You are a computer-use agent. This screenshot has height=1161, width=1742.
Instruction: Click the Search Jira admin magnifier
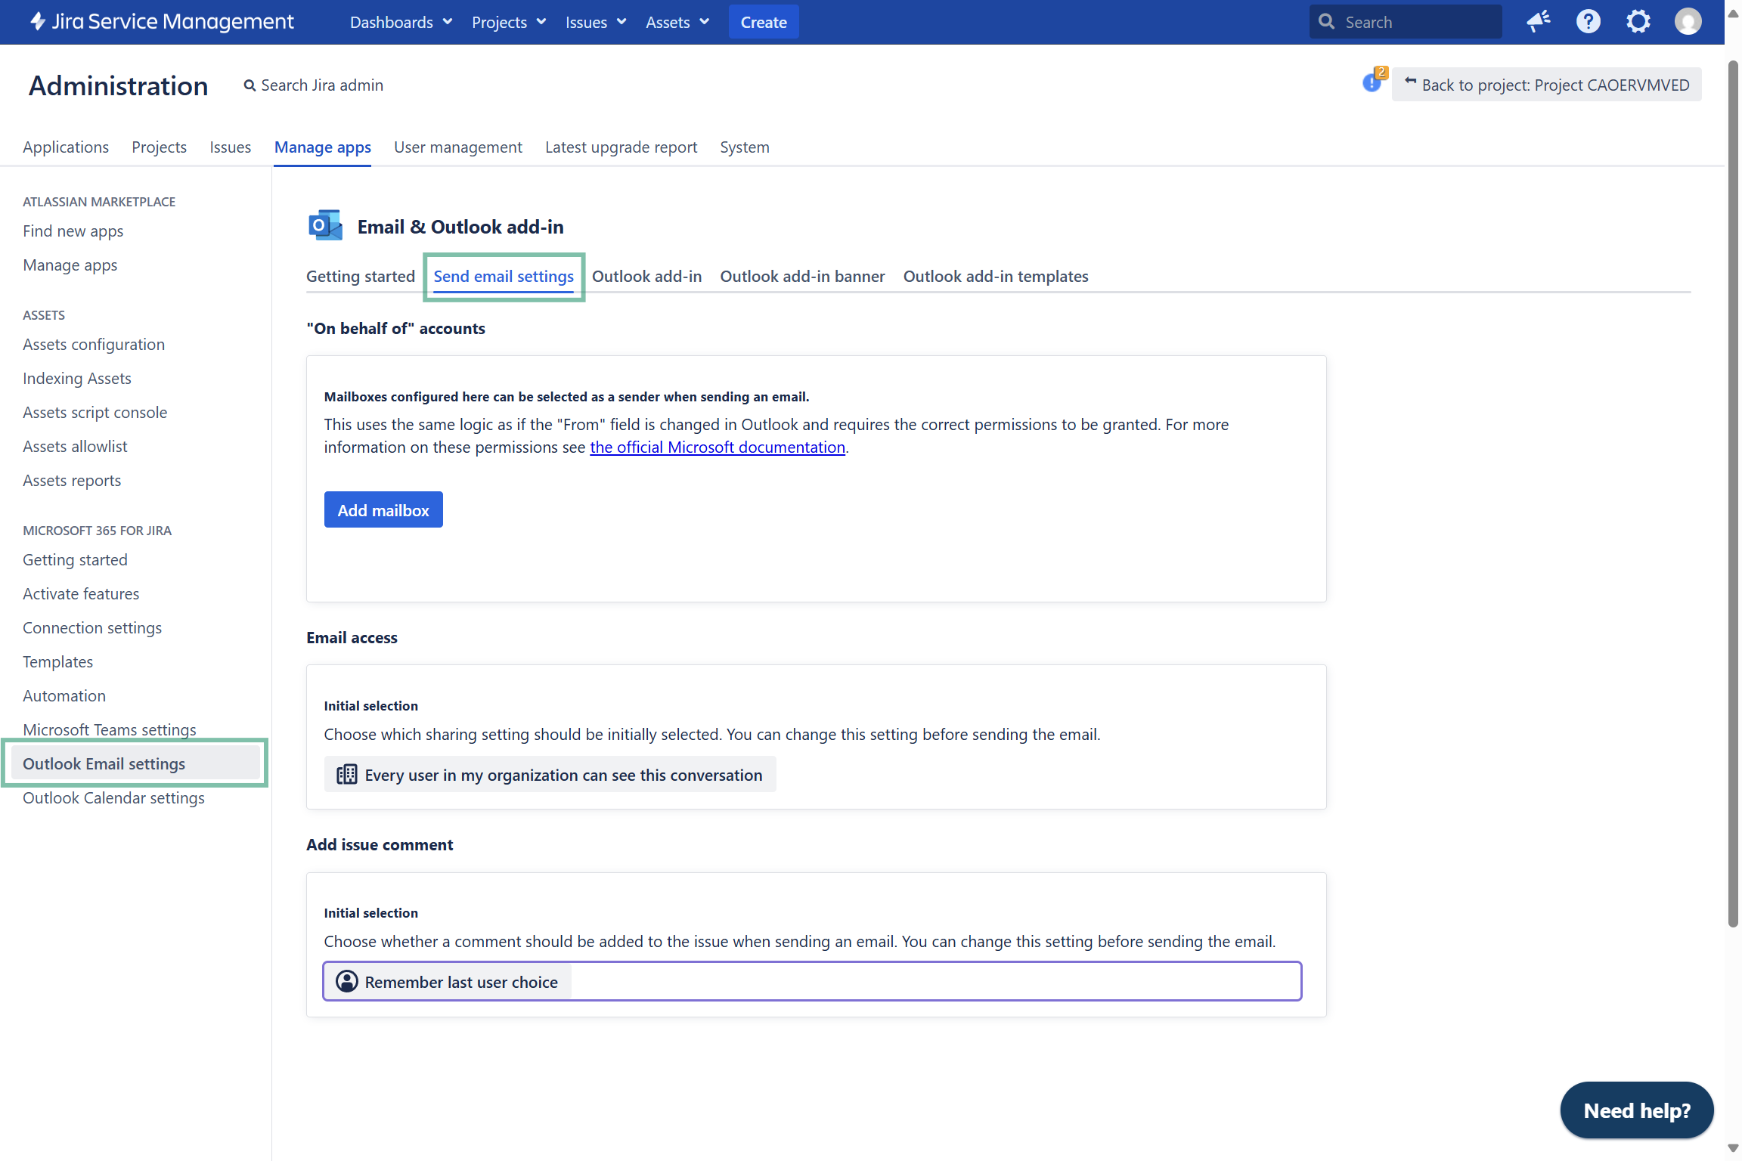click(x=250, y=86)
